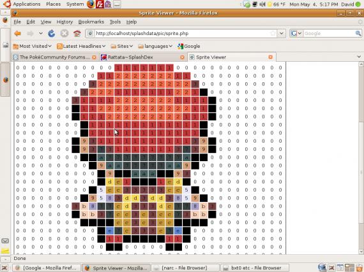
Task: Open the list all tabs dropdown
Action: coord(359,57)
